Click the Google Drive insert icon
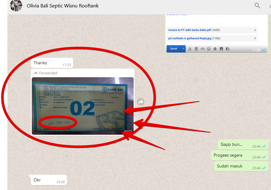The image size is (271, 190). [x=215, y=49]
